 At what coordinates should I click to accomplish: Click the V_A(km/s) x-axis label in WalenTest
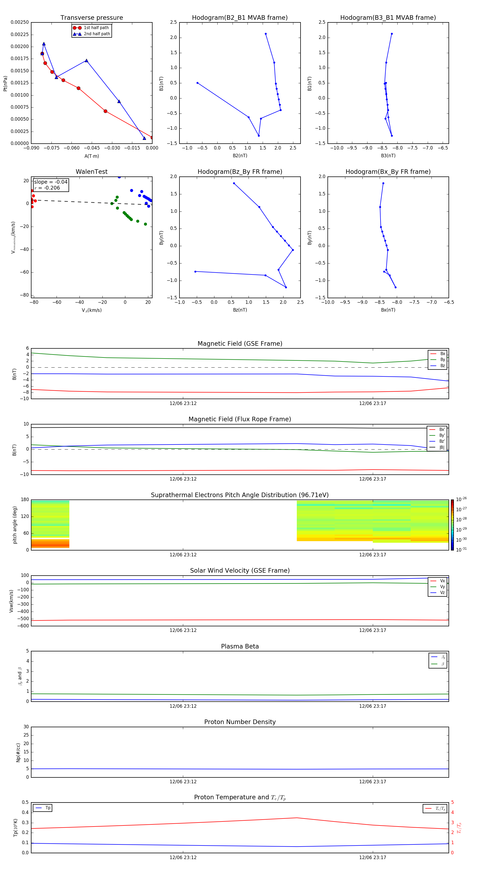click(x=91, y=310)
